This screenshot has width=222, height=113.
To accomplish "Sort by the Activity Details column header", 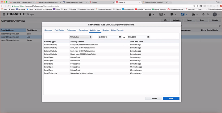I will click(x=77, y=42).
